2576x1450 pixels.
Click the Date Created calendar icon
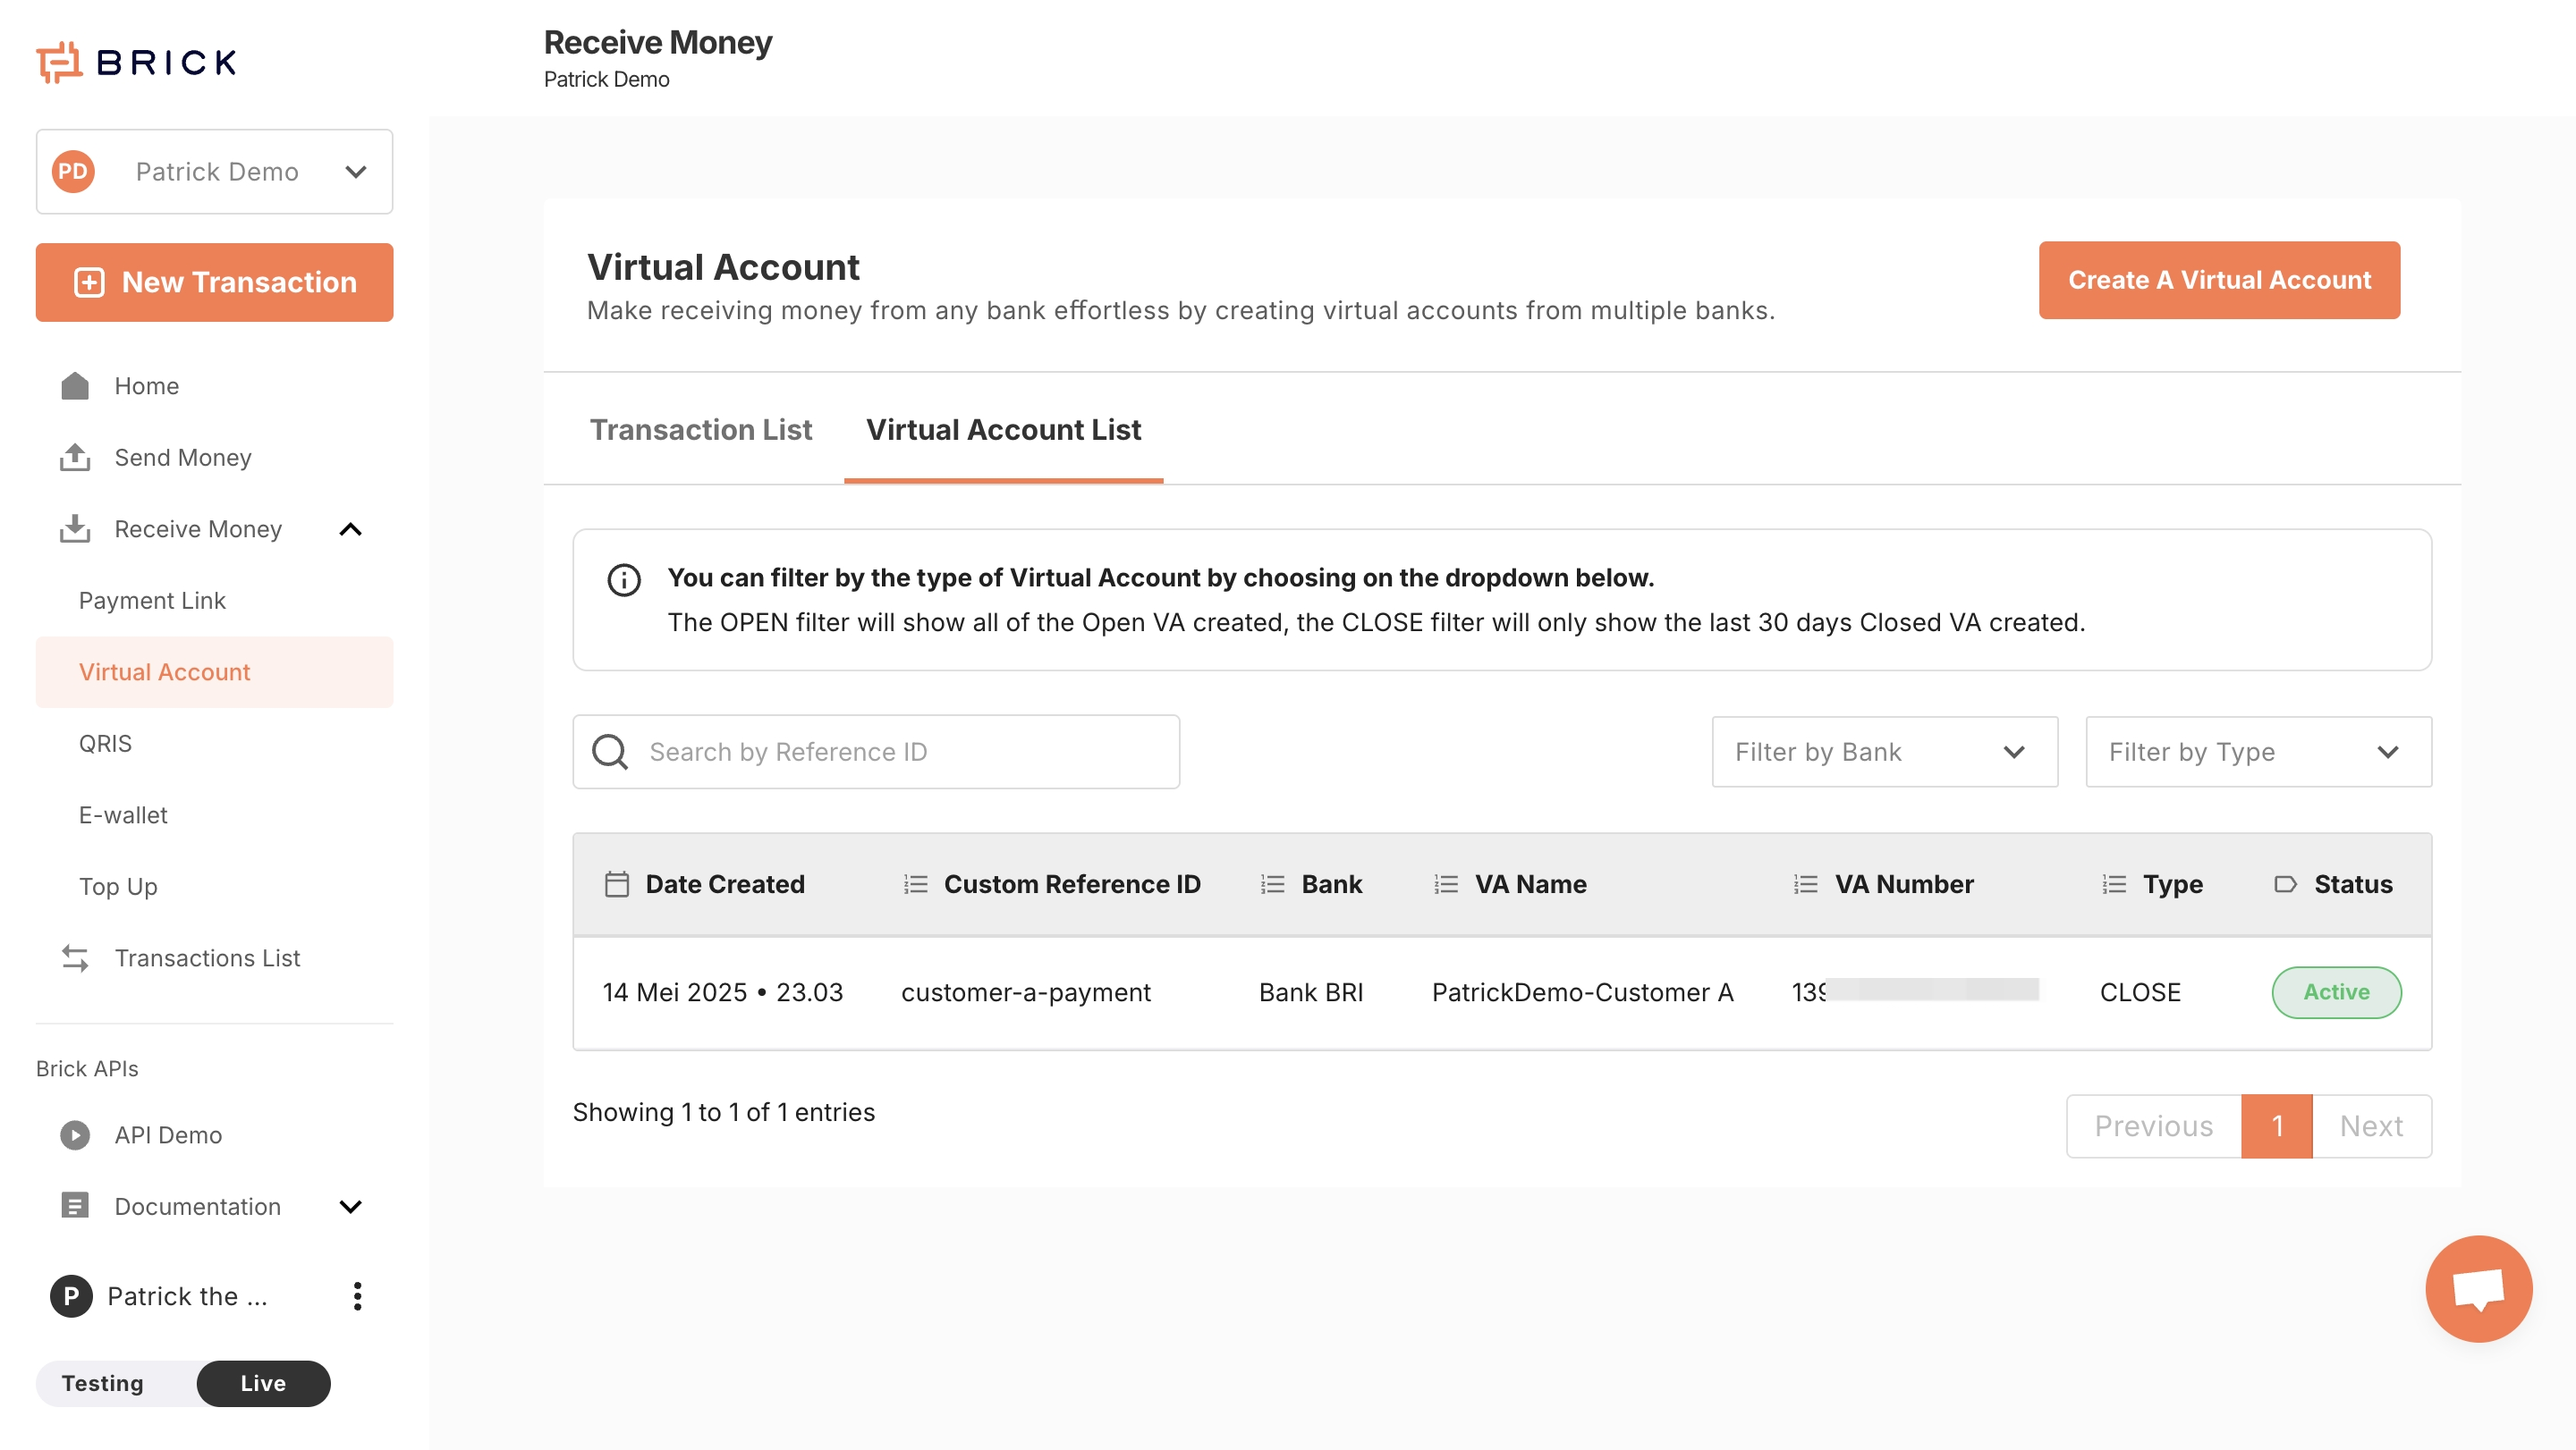pos(617,884)
